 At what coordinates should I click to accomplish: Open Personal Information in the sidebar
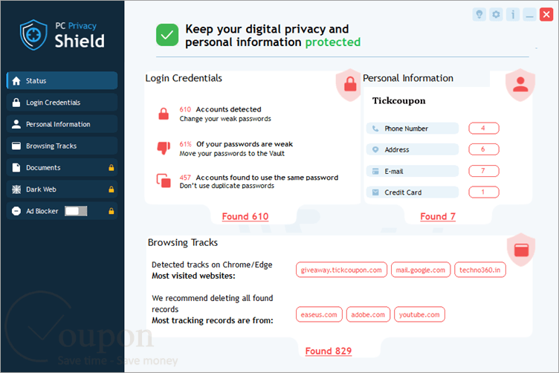[62, 124]
